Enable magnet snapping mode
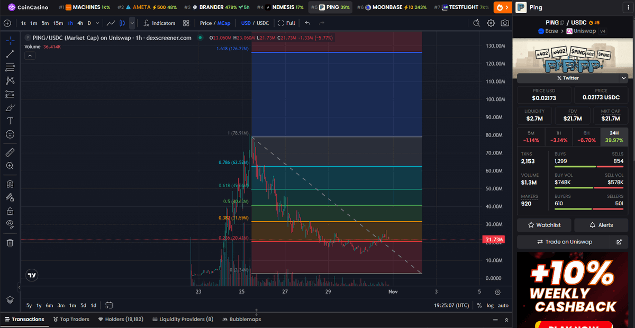This screenshot has width=635, height=328. [x=10, y=184]
